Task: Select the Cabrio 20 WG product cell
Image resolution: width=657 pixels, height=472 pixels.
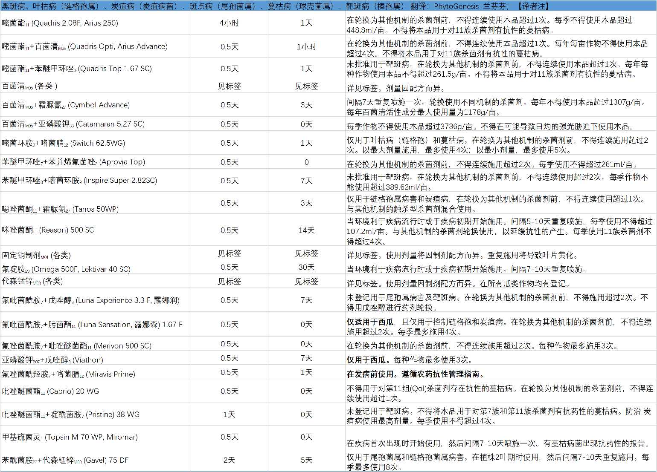Action: [95, 391]
